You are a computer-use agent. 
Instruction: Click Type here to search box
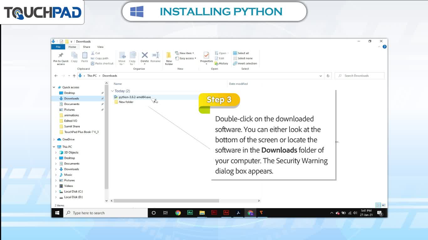point(106,213)
